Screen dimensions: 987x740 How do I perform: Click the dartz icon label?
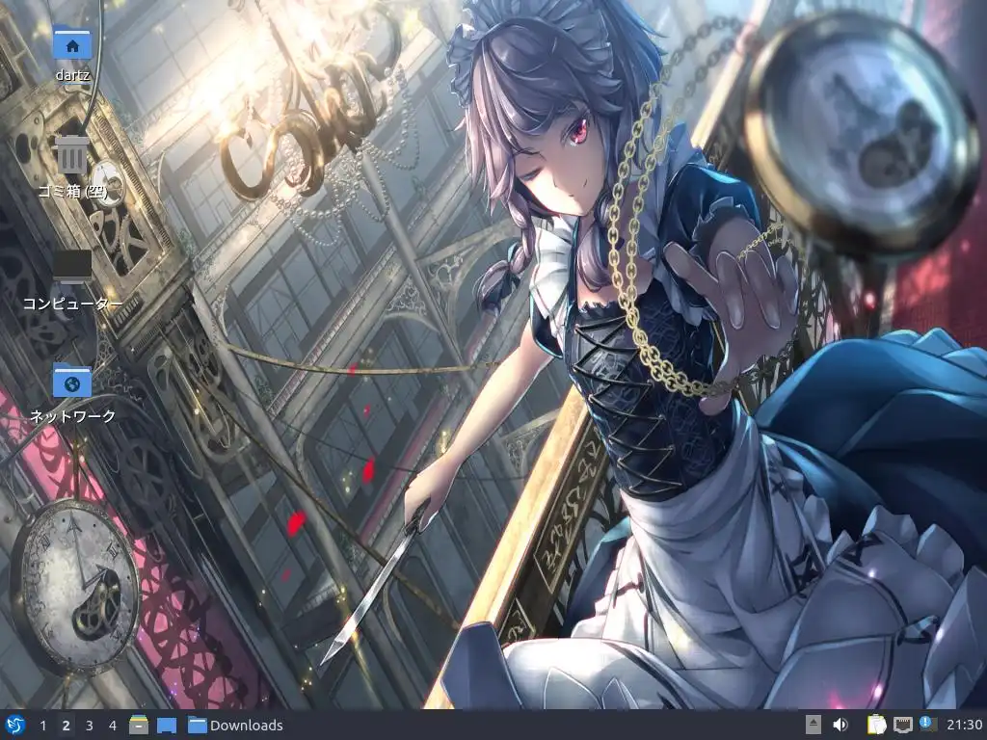[x=72, y=75]
